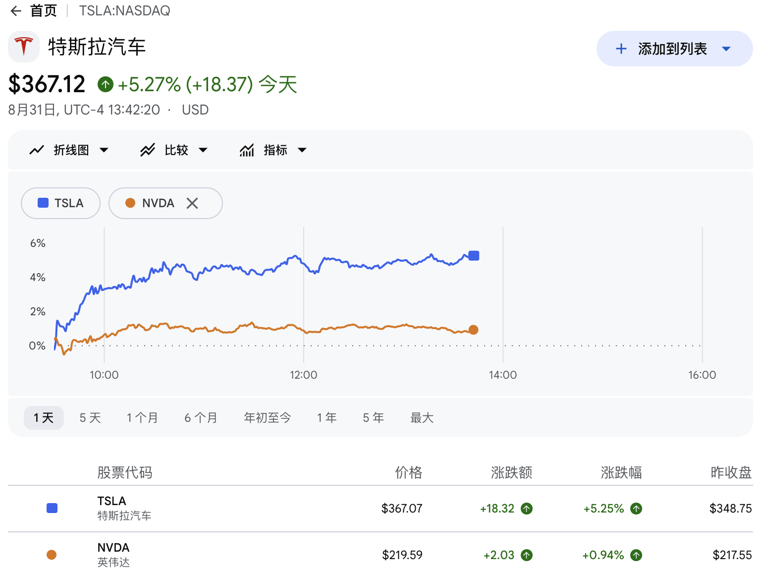764x573 pixels.
Task: Click the Tesla logo icon
Action: 24,47
